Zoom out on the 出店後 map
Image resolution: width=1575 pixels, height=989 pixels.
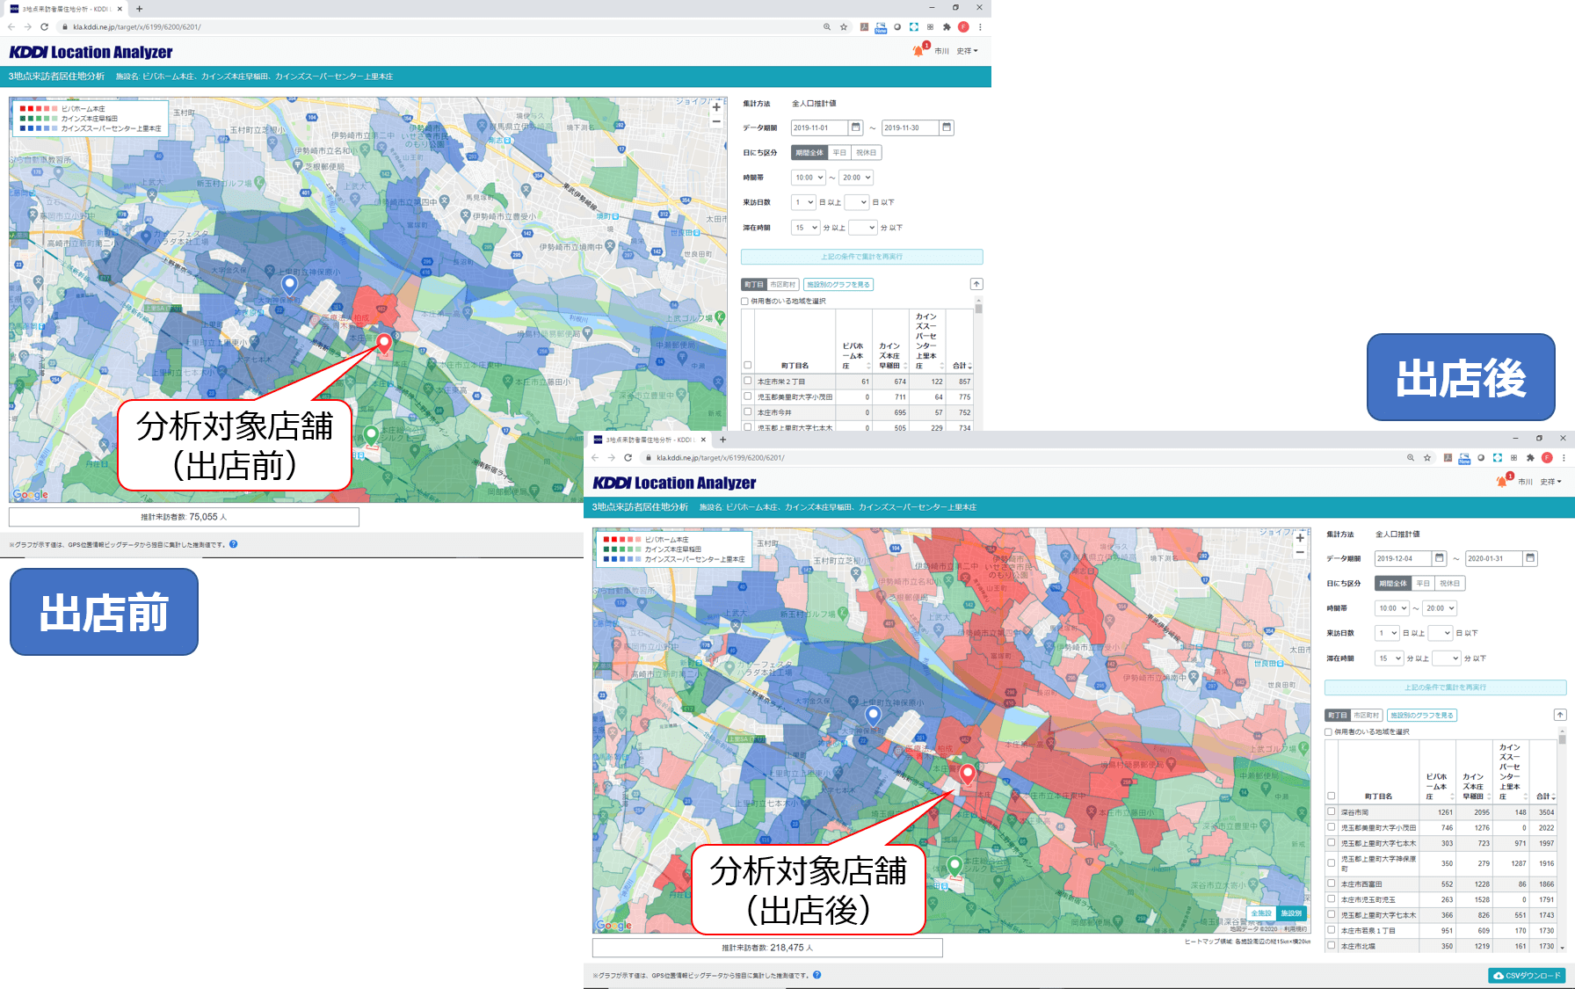[x=1300, y=553]
